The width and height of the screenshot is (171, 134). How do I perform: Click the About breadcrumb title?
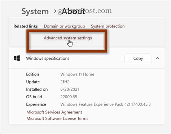pos(73,12)
